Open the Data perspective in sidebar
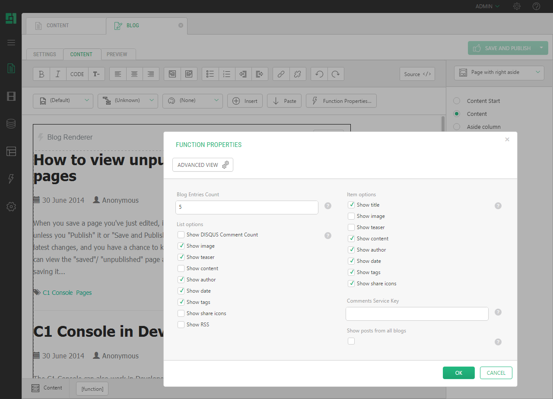The height and width of the screenshot is (399, 553). pos(11,124)
